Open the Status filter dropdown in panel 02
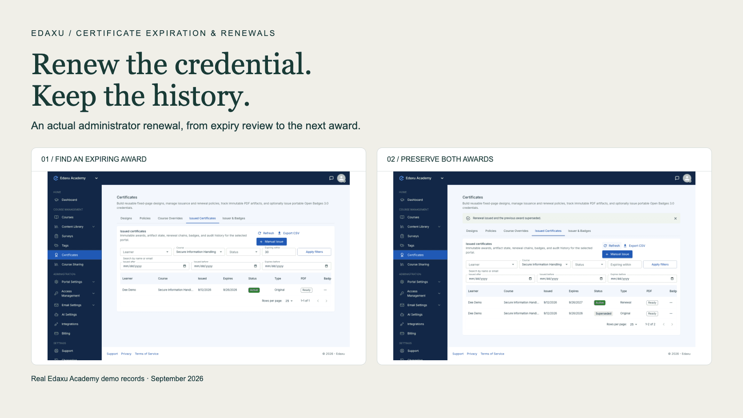 pos(589,264)
